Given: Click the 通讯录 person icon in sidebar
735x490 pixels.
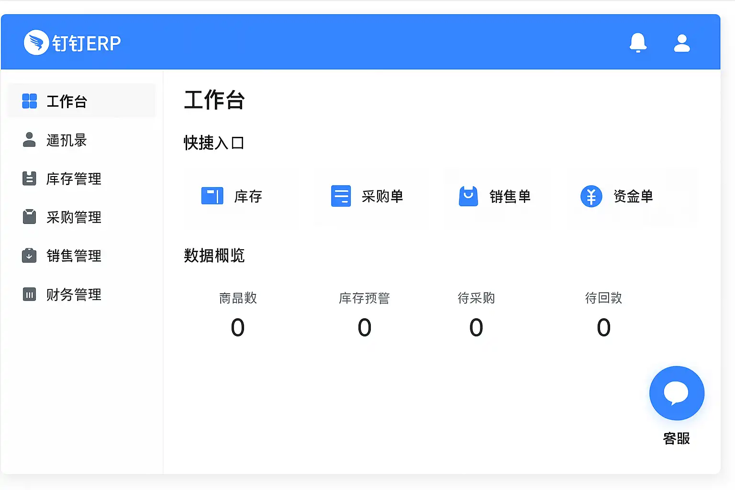Looking at the screenshot, I should (x=29, y=140).
